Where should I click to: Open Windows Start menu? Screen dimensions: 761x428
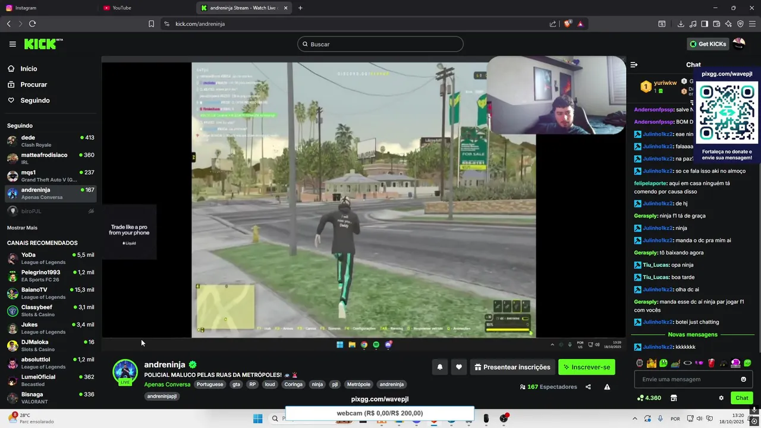click(257, 418)
